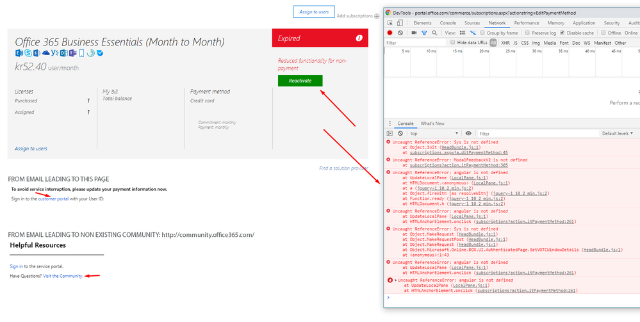Viewport: 640px width, 322px height.
Task: Open the Memory tab
Action: click(x=556, y=23)
